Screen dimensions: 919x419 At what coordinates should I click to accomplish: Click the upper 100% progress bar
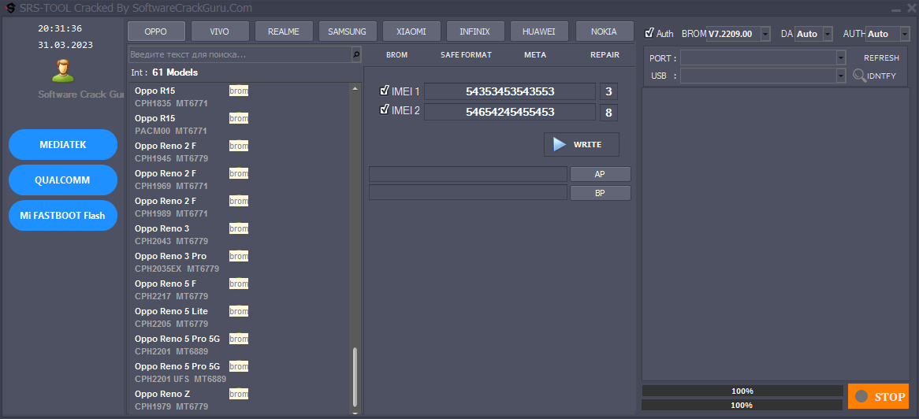coord(742,391)
